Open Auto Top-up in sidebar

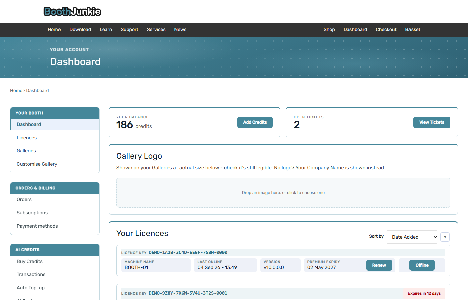pos(55,288)
